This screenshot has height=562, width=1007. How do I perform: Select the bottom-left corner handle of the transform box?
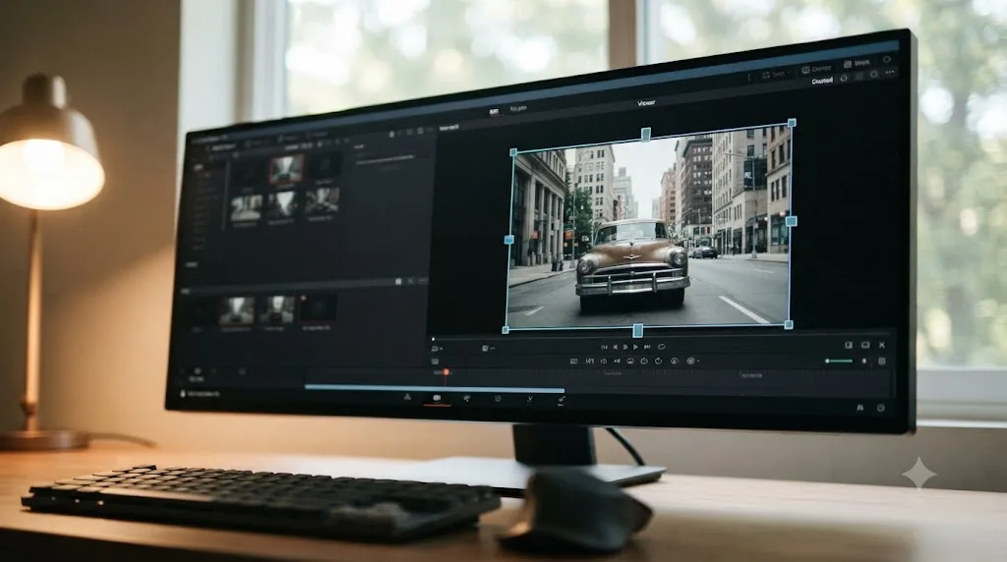[505, 330]
